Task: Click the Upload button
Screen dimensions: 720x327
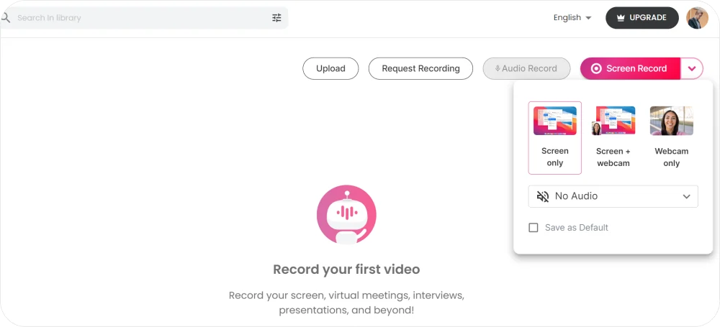Action: tap(330, 69)
